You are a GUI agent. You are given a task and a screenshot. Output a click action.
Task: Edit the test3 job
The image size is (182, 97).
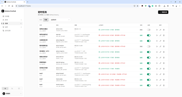point(160,74)
